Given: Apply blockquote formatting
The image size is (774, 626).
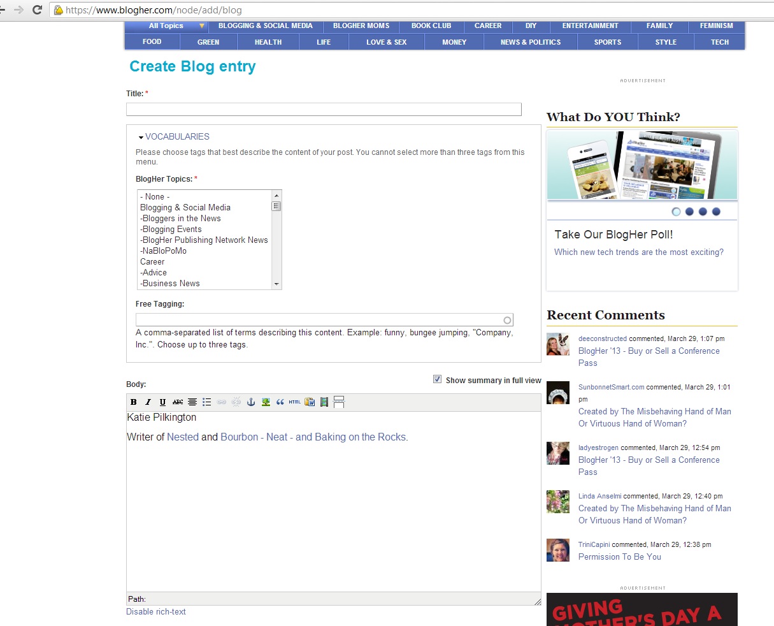Looking at the screenshot, I should 280,402.
